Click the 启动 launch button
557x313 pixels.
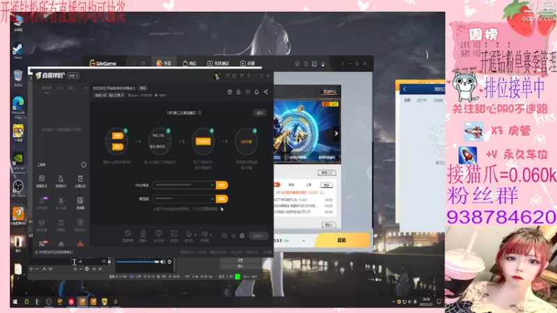342,240
